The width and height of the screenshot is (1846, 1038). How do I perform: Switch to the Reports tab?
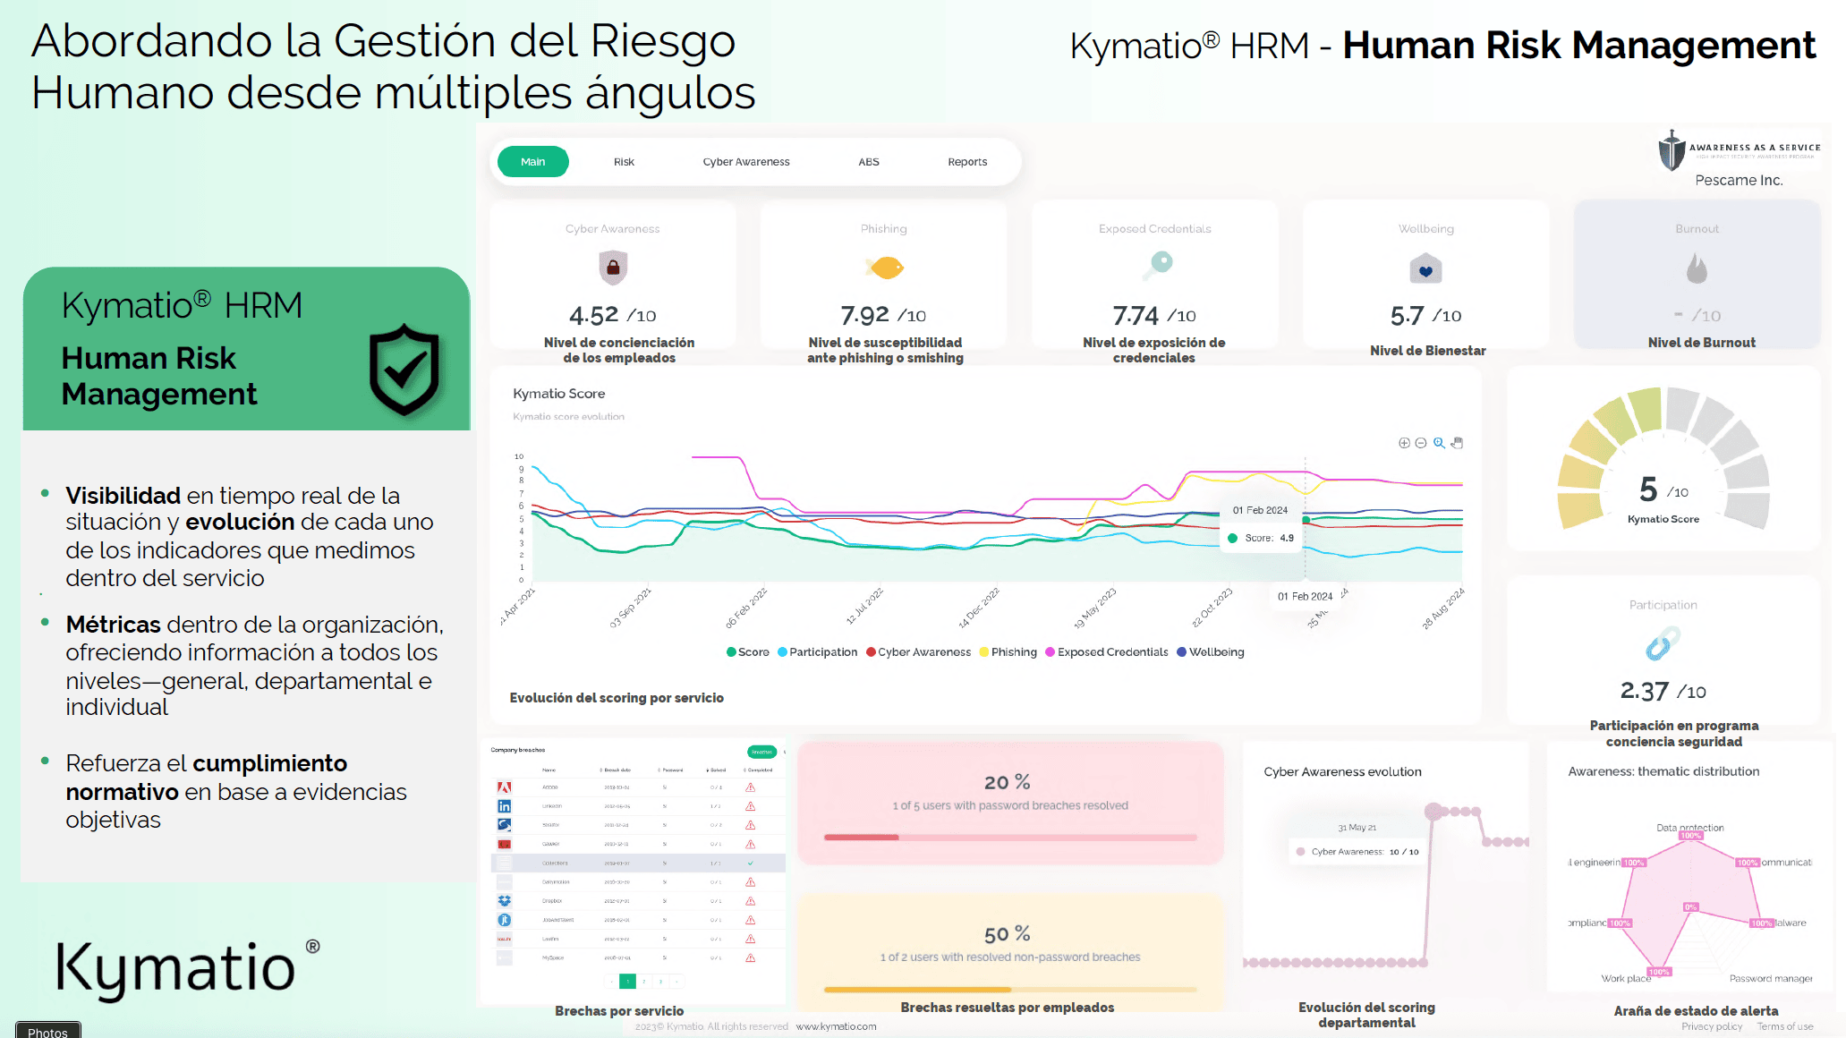click(967, 162)
